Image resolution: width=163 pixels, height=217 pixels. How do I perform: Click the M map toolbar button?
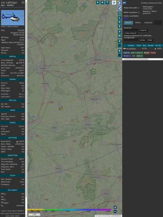coord(120,36)
